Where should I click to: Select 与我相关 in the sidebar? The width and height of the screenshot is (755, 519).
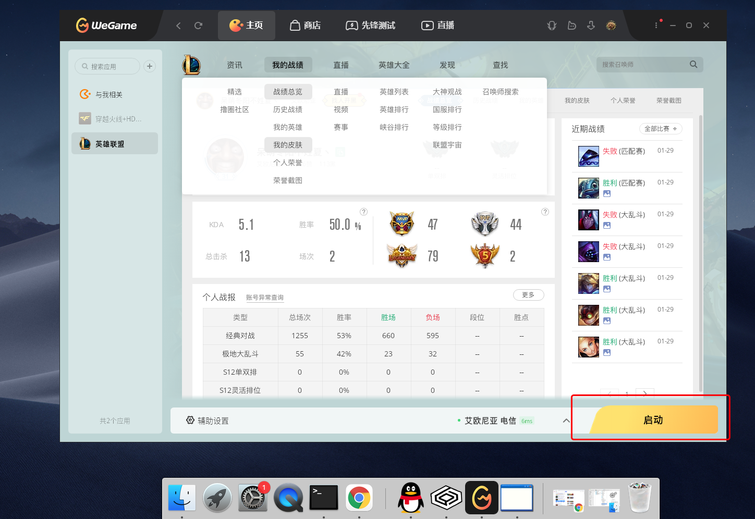pyautogui.click(x=115, y=94)
